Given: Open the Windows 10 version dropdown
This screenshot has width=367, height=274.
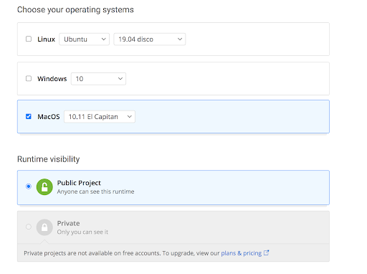Looking at the screenshot, I should [x=98, y=79].
